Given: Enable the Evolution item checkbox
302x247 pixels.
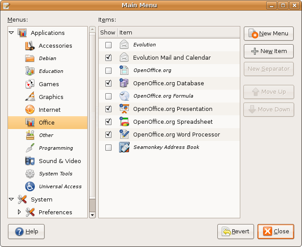Looking at the screenshot, I should coord(108,45).
